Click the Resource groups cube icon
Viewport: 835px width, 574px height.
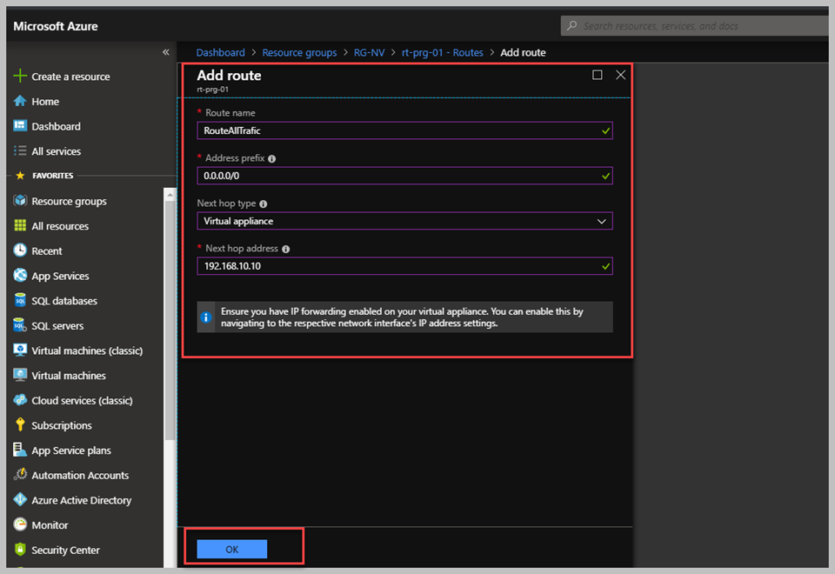20,201
